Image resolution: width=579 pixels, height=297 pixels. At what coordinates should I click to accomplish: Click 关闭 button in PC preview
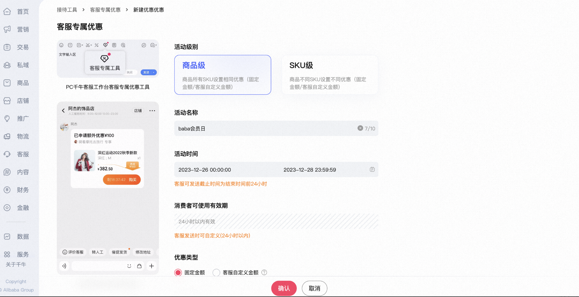point(129,72)
